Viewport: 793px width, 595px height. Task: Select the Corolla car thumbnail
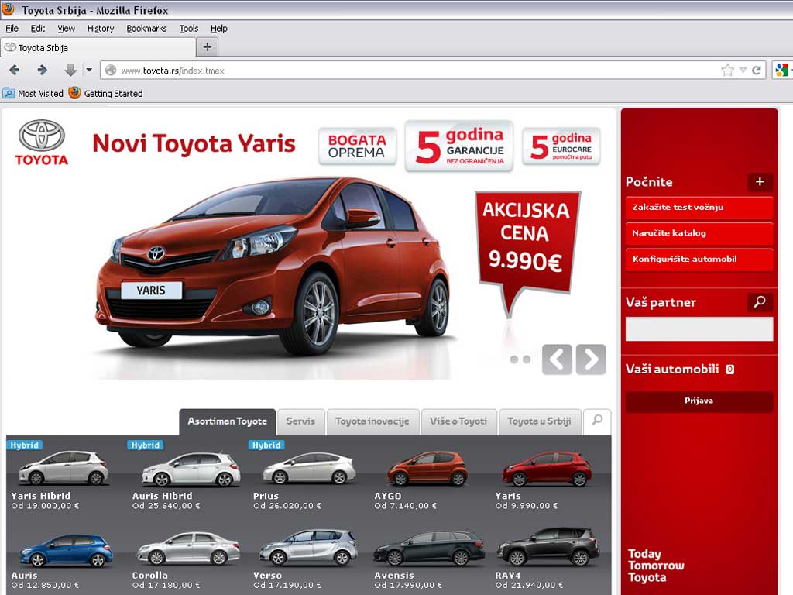coord(188,549)
